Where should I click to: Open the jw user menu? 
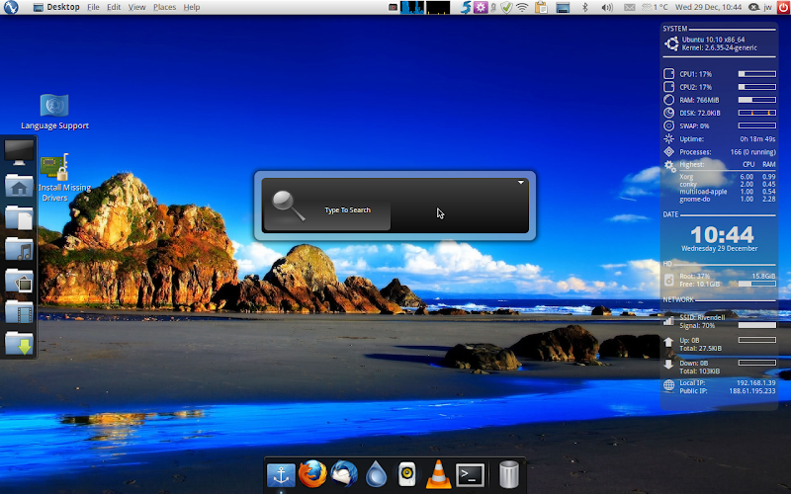[767, 7]
